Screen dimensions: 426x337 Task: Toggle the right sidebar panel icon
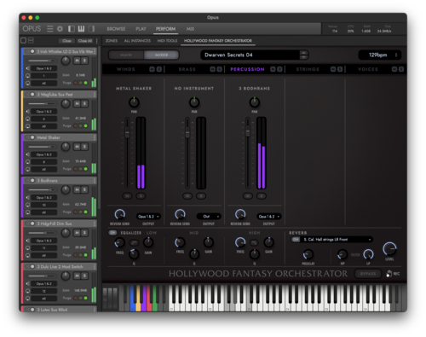[x=91, y=29]
